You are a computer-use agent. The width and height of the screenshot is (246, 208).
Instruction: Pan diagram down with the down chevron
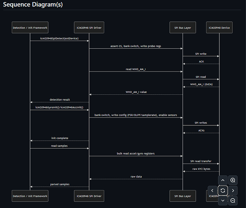(x=223, y=201)
